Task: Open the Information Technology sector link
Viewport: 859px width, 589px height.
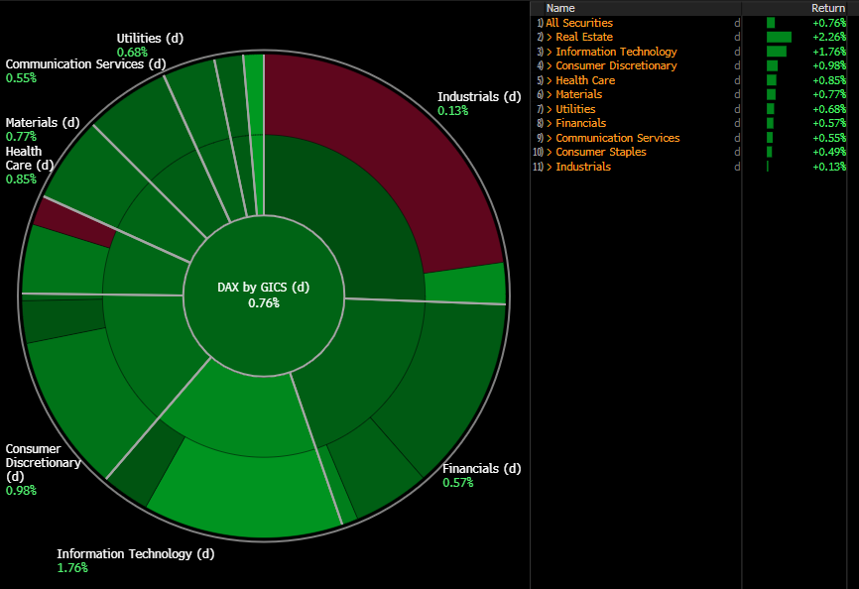Action: 616,52
